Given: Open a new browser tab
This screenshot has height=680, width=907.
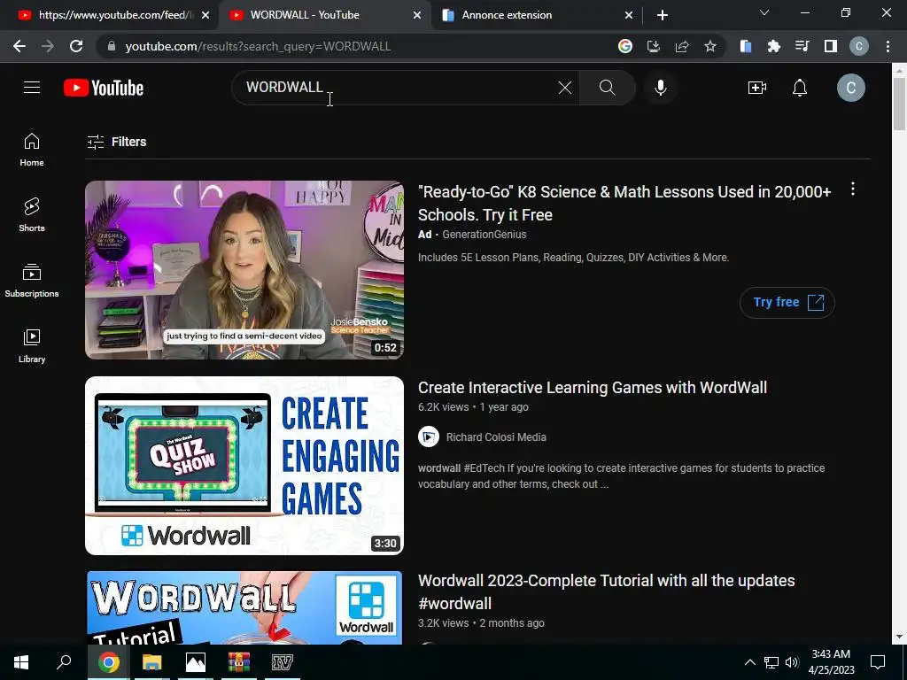Looking at the screenshot, I should click(x=663, y=15).
